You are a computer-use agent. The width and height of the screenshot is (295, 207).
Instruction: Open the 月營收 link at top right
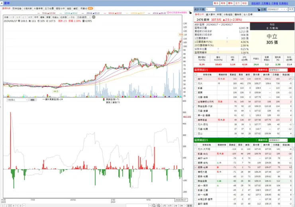point(275,3)
